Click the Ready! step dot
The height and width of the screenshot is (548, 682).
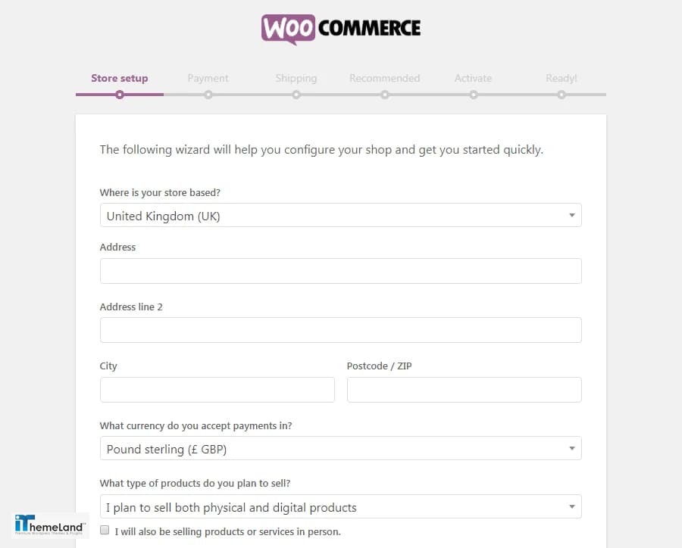pos(562,95)
